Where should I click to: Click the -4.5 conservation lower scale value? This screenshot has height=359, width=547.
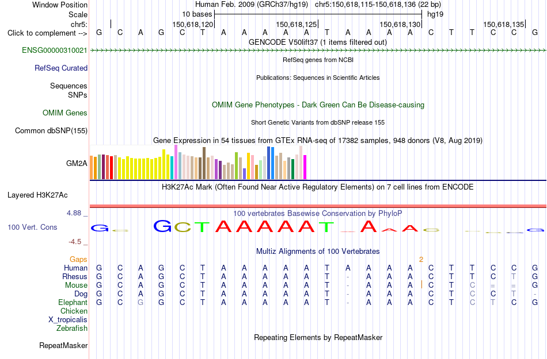pos(75,242)
